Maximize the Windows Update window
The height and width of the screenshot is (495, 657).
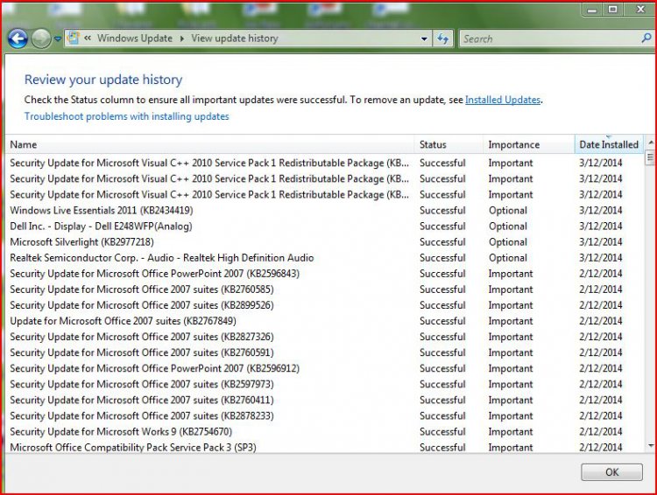613,10
